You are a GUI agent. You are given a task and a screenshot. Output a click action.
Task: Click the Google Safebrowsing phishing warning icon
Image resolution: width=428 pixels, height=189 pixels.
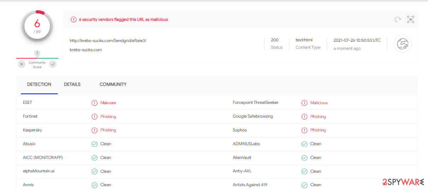[304, 117]
